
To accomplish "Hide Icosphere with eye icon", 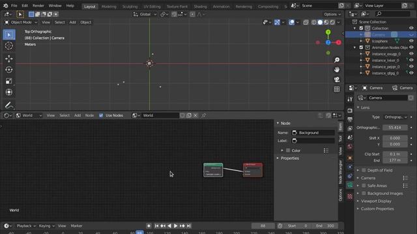I will coord(411,41).
